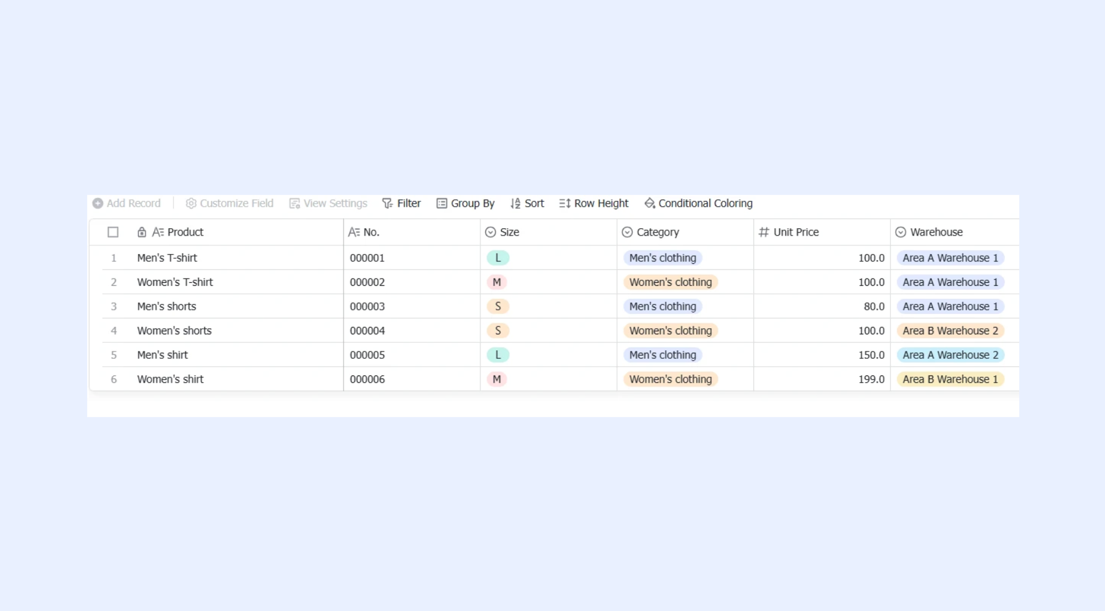Click the L size tag for Men's T-shirt

pos(498,258)
